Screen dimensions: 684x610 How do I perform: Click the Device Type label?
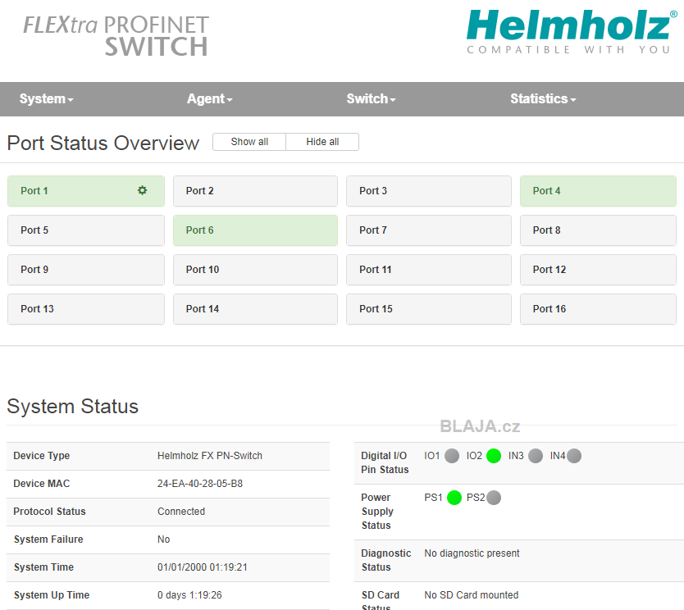click(42, 456)
